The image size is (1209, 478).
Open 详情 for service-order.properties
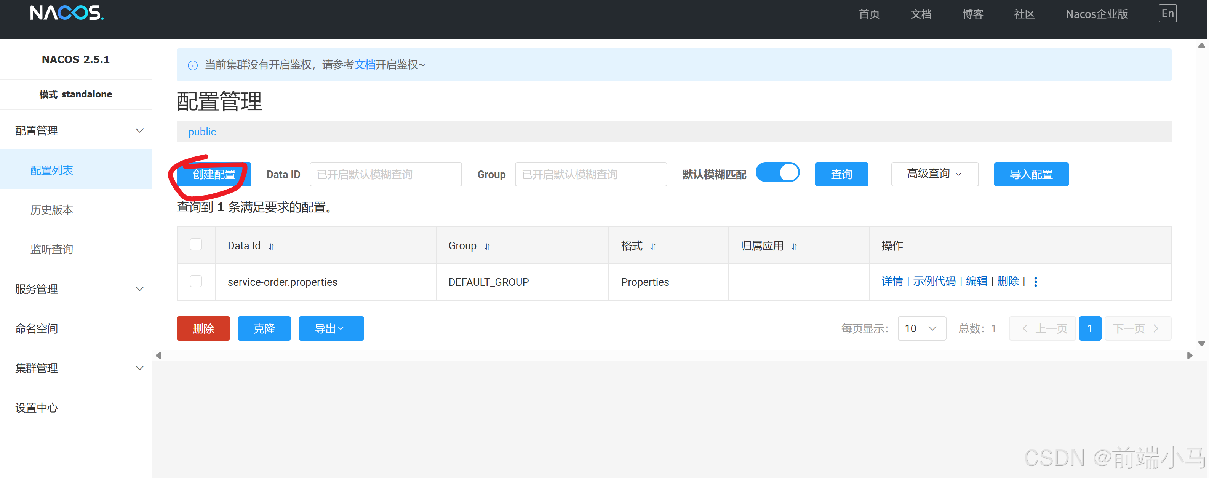point(892,282)
